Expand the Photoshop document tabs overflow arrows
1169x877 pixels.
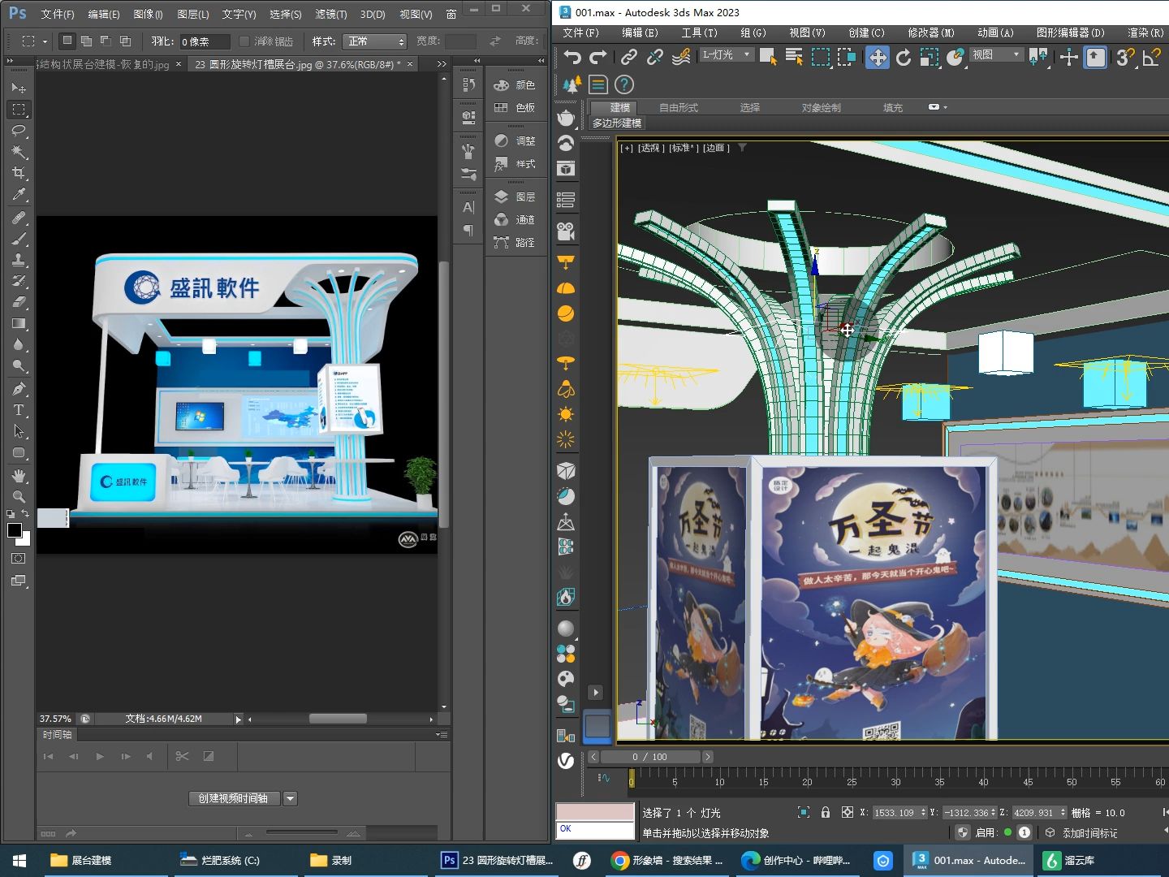coord(442,64)
